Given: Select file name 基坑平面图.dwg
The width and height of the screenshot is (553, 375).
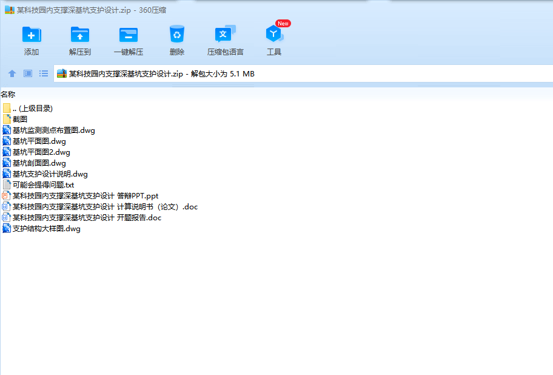Looking at the screenshot, I should pos(39,141).
